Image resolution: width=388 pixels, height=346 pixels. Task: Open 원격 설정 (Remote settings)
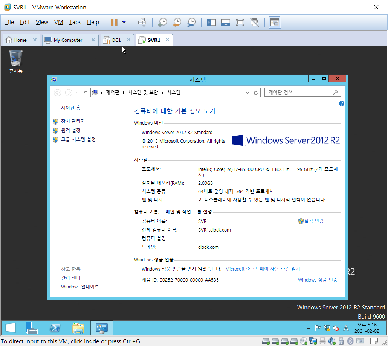70,130
